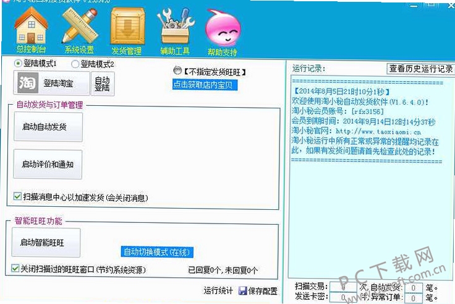The width and height of the screenshot is (455, 304).
Task: Click the taoxiaomi.cn URL in log
Action: click(378, 132)
